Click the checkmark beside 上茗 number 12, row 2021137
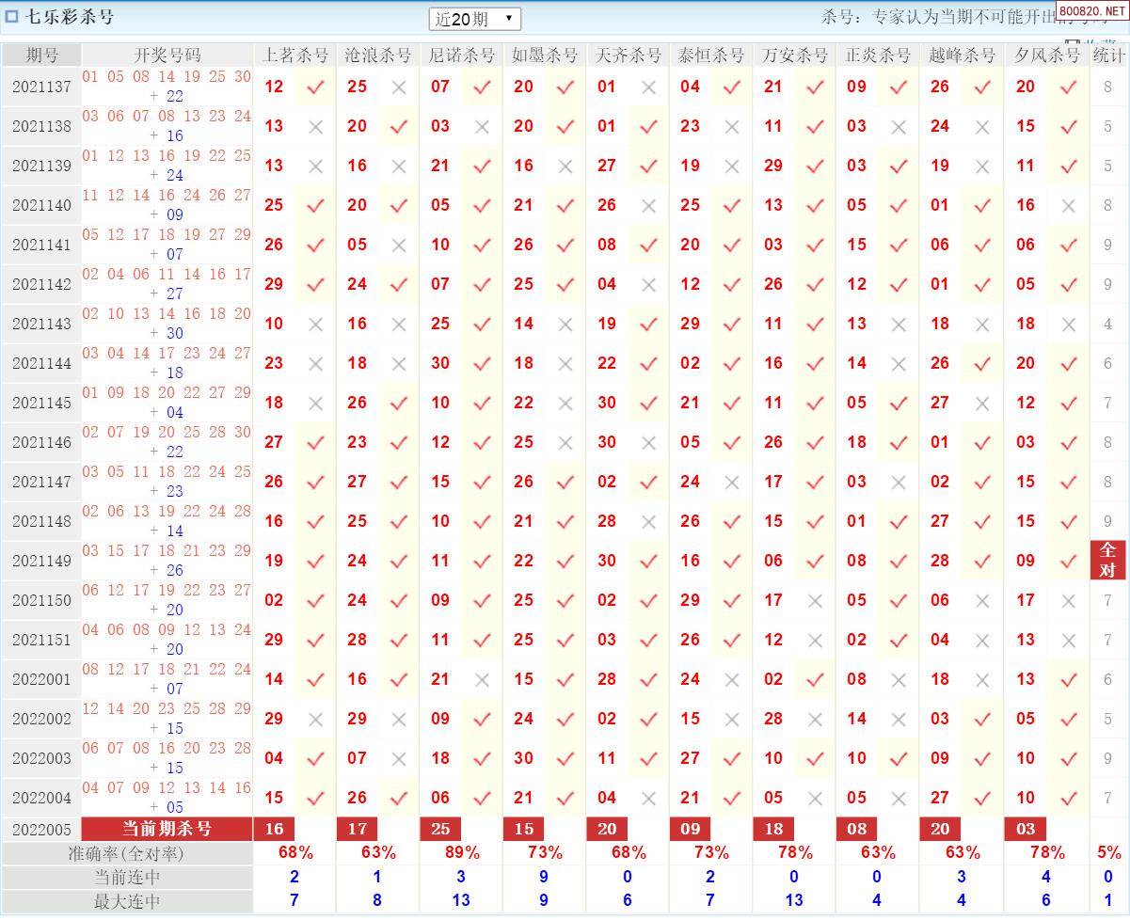The height and width of the screenshot is (920, 1130). click(315, 87)
